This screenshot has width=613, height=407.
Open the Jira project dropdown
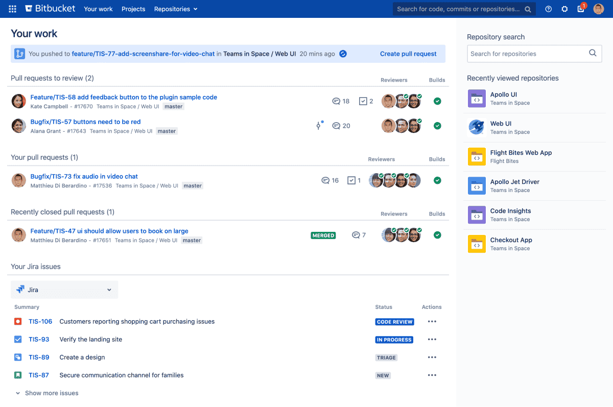(64, 290)
